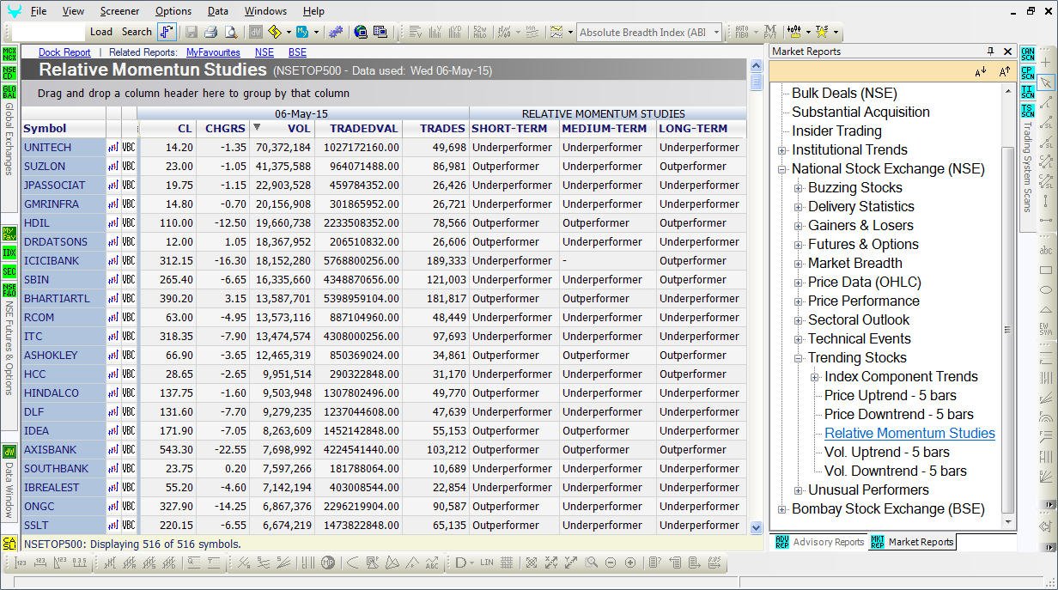The image size is (1058, 590).
Task: Open the Global Exchanges side tab
Action: pyautogui.click(x=9, y=139)
